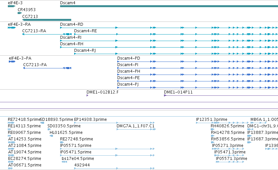Select the SD03350.5prime EST label
The image size is (278, 170).
click(64, 126)
